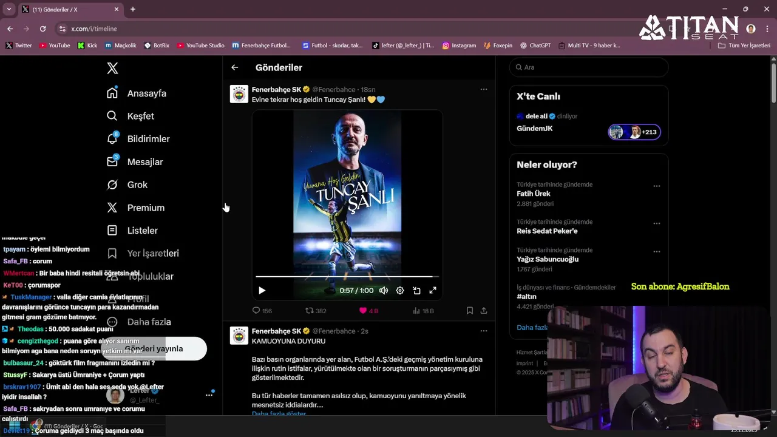Click the Ara search field
Image resolution: width=777 pixels, height=437 pixels.
pyautogui.click(x=589, y=67)
